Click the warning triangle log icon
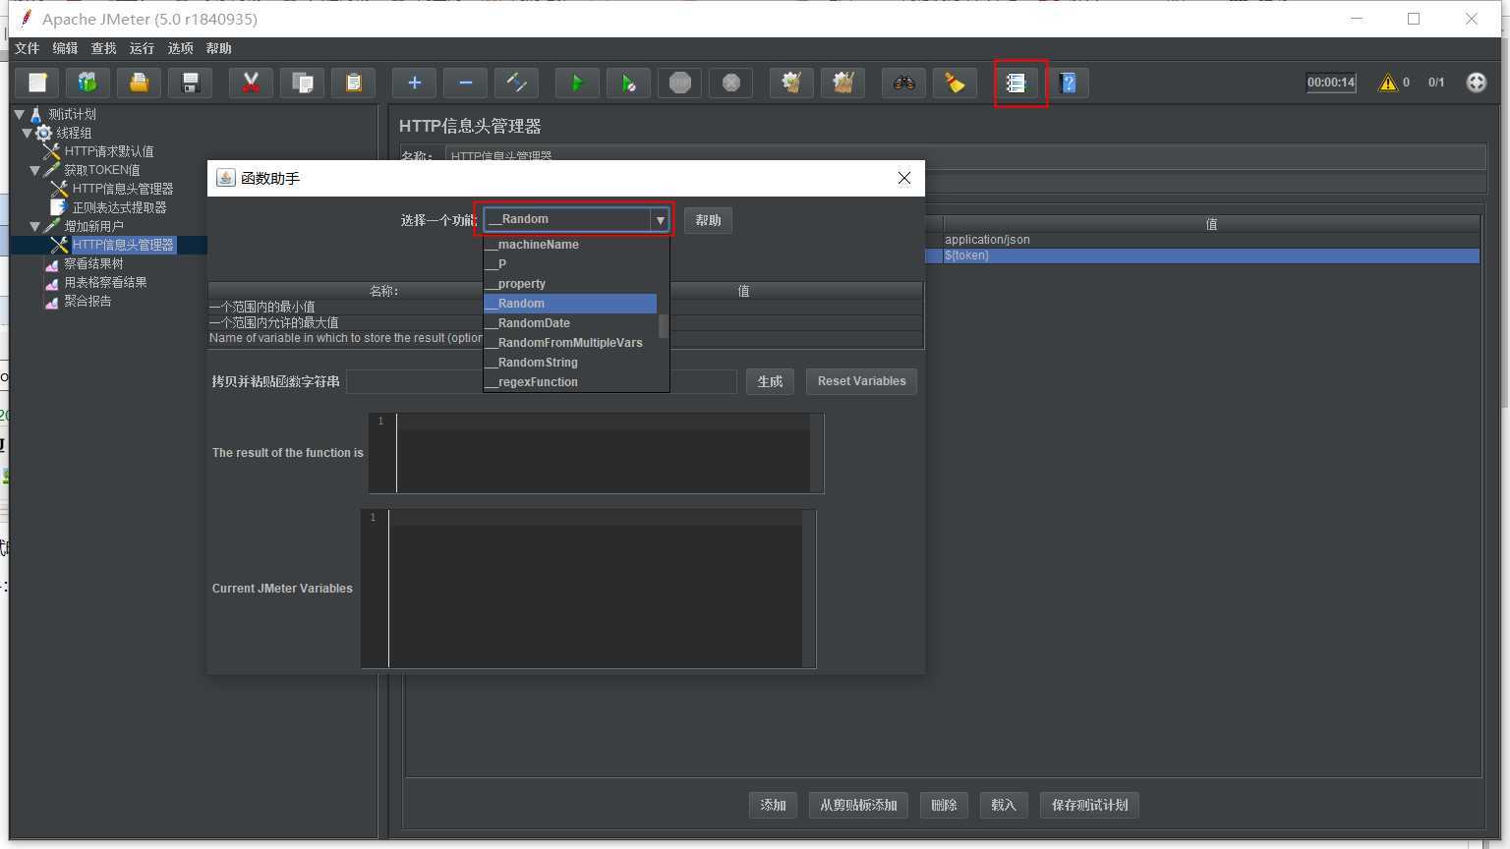The image size is (1510, 849). click(1388, 83)
